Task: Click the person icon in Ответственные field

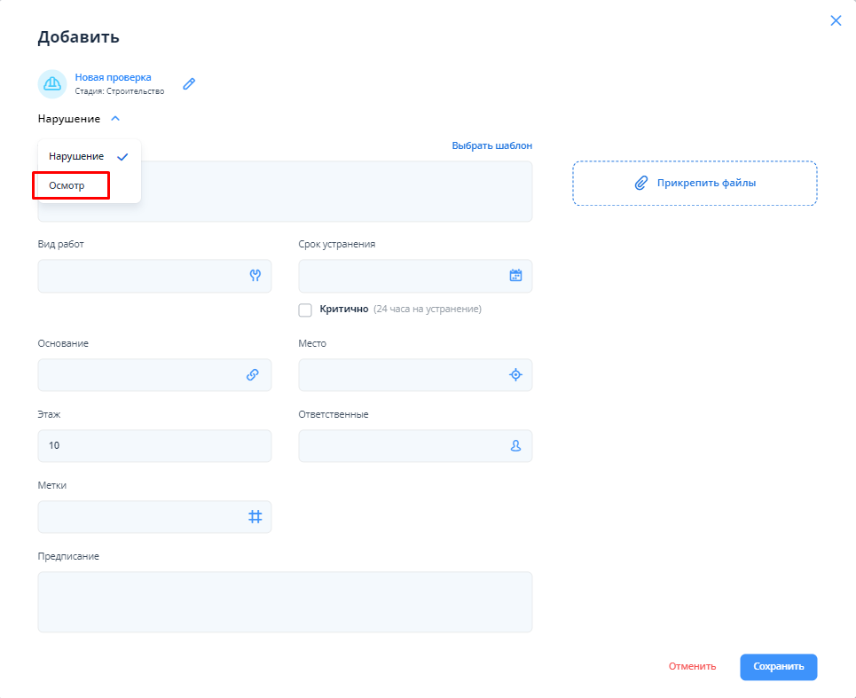Action: click(515, 446)
